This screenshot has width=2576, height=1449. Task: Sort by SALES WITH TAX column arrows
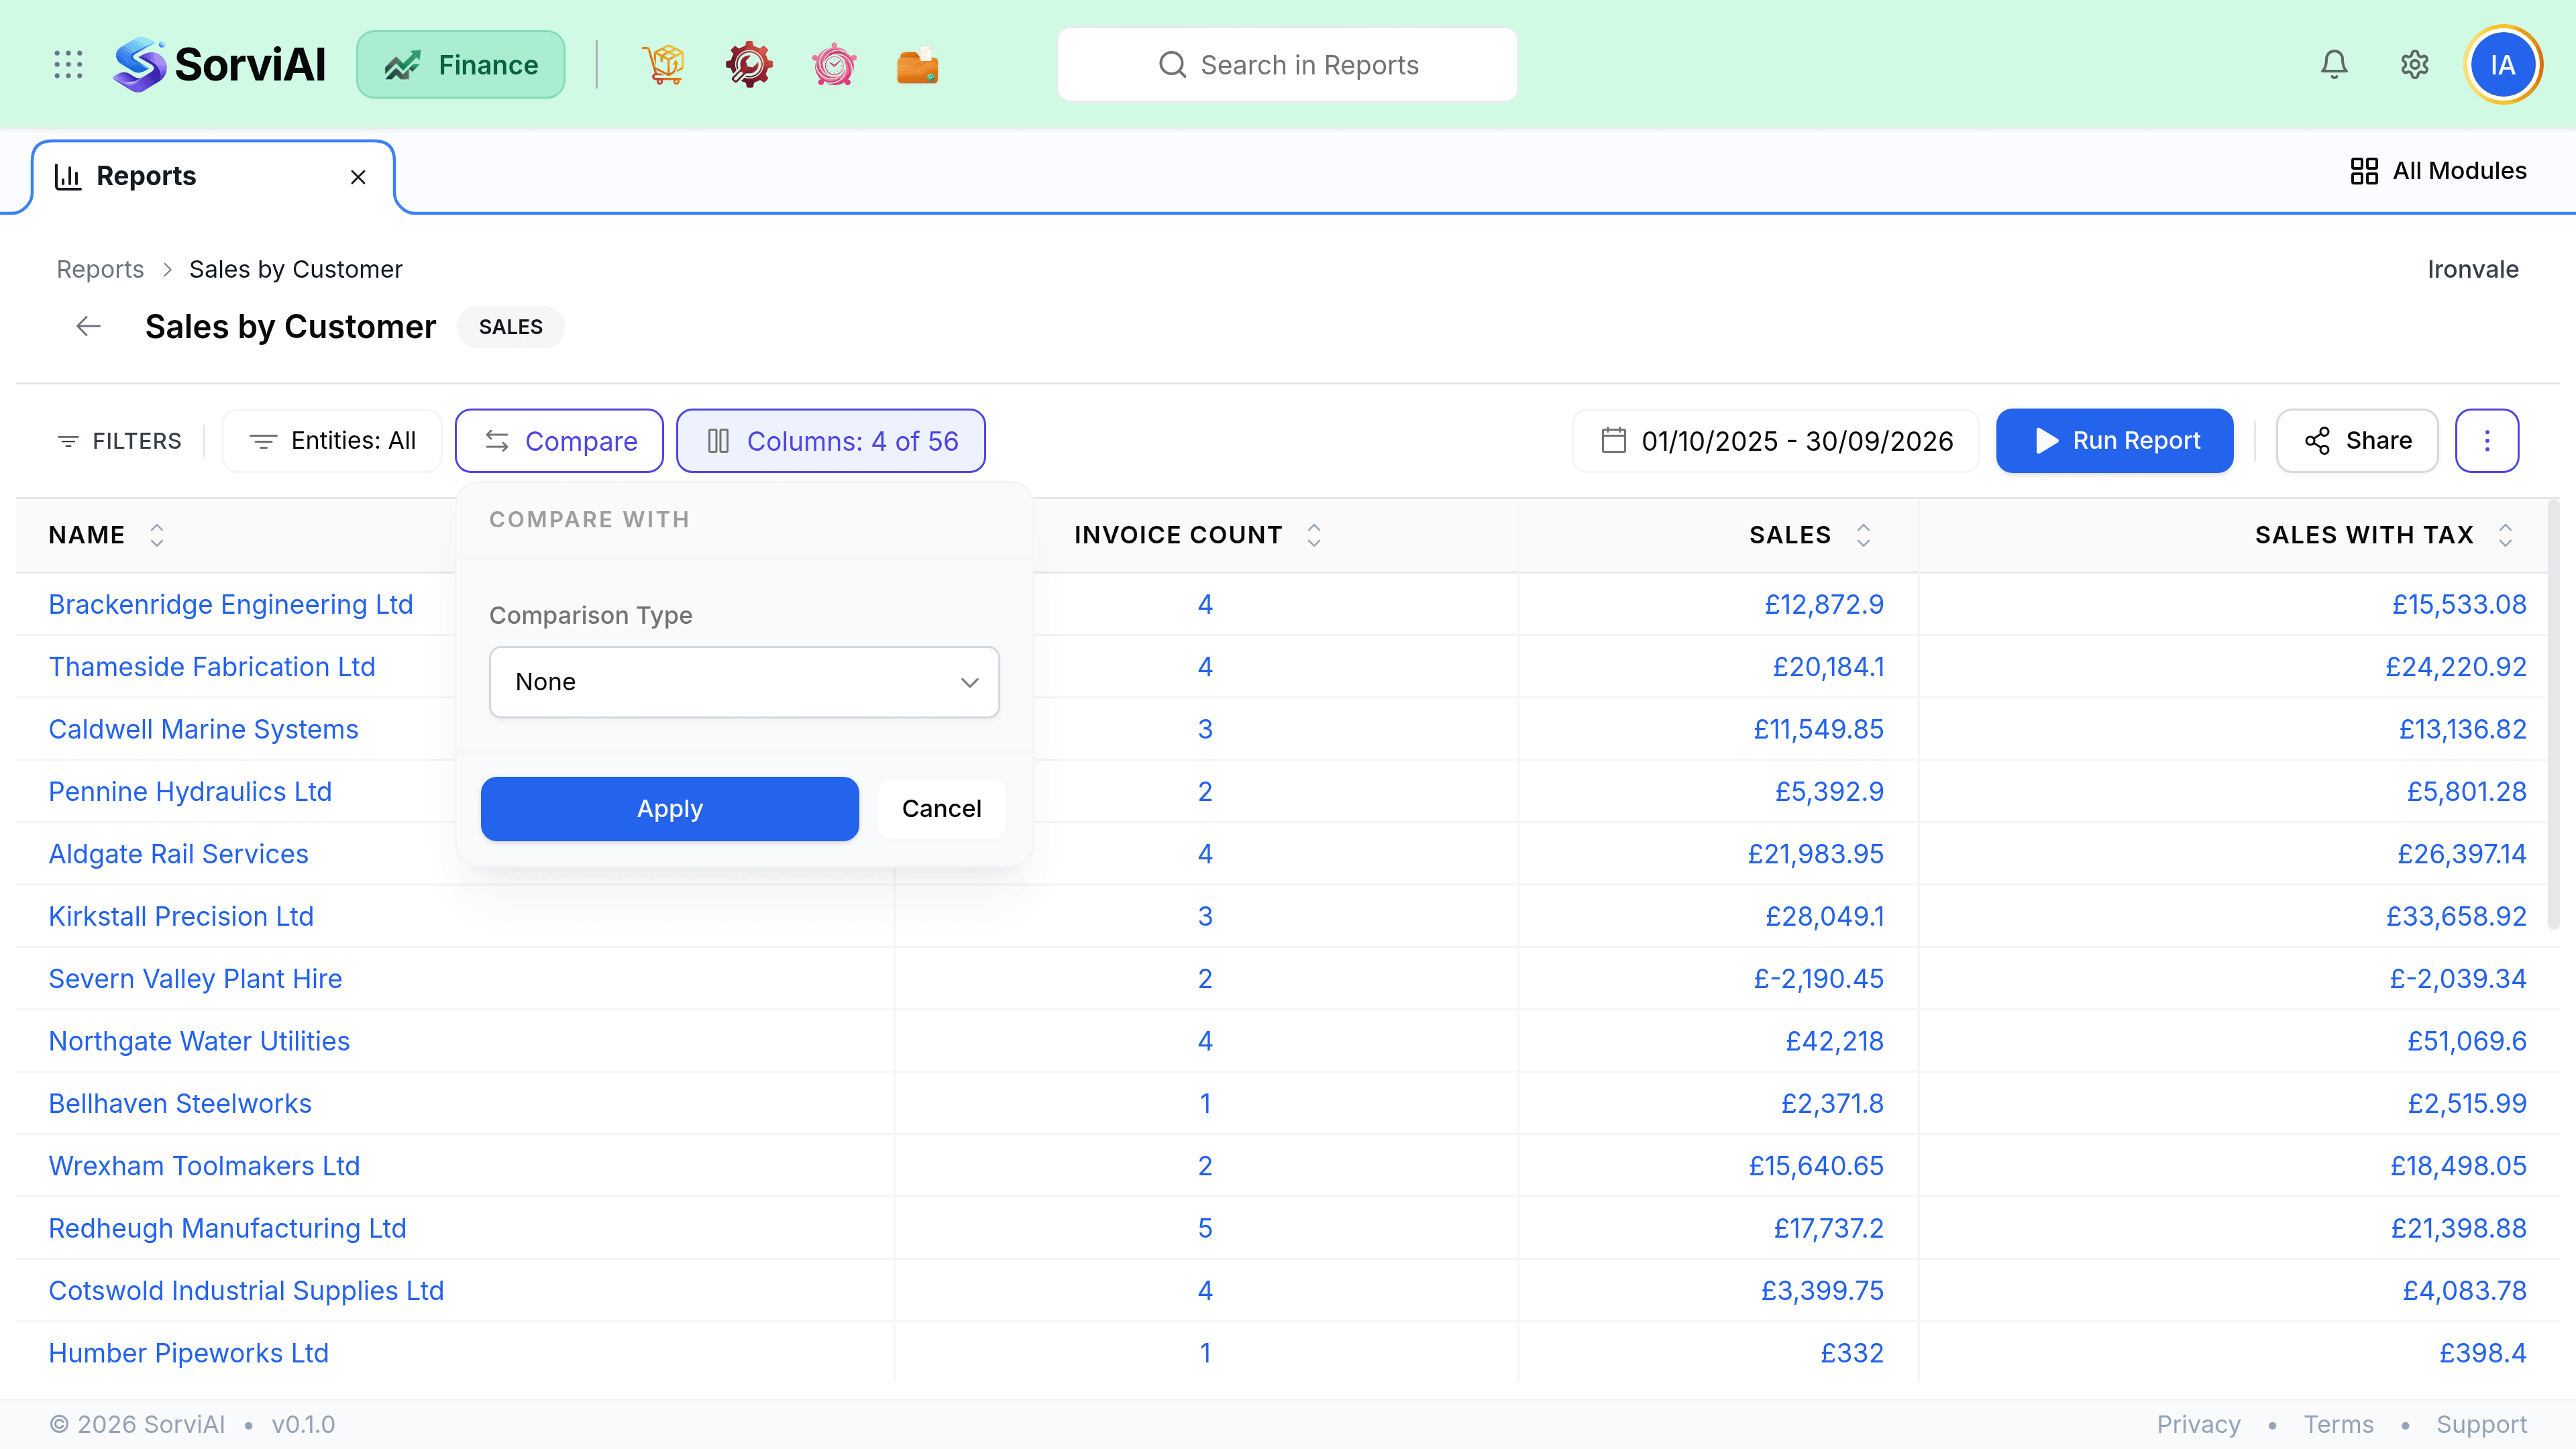(2505, 535)
